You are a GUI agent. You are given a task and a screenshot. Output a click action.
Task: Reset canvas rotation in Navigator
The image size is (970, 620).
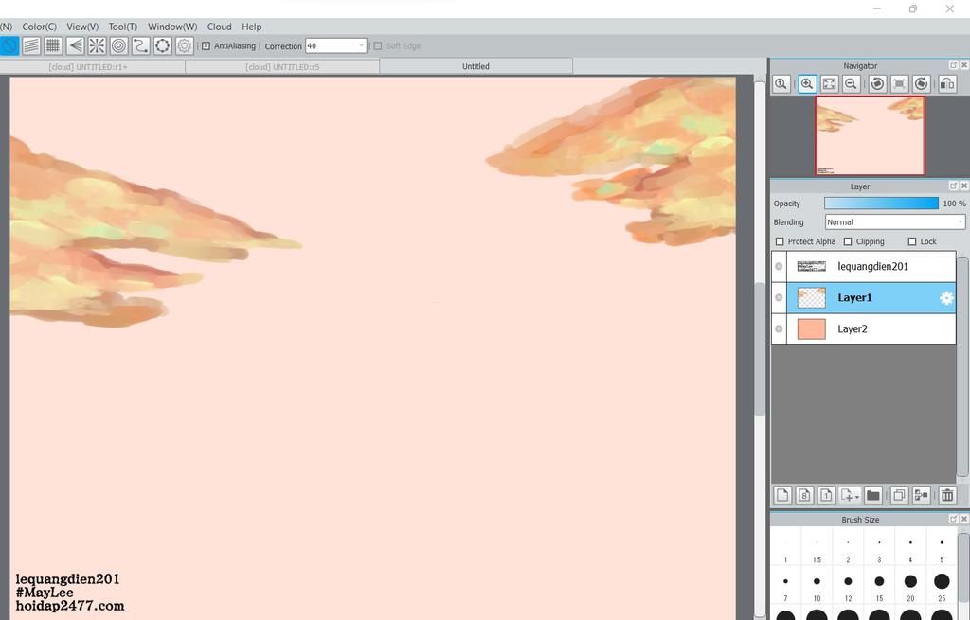click(x=900, y=83)
